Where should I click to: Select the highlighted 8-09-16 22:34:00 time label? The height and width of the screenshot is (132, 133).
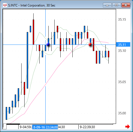click(x=45, y=127)
